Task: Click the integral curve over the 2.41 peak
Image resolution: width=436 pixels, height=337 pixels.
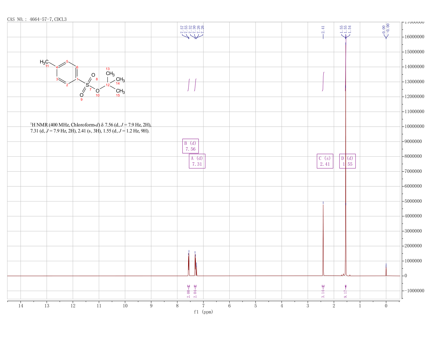Action: (x=323, y=81)
